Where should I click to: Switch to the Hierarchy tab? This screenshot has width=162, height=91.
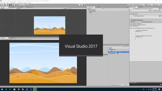[x=91, y=7]
